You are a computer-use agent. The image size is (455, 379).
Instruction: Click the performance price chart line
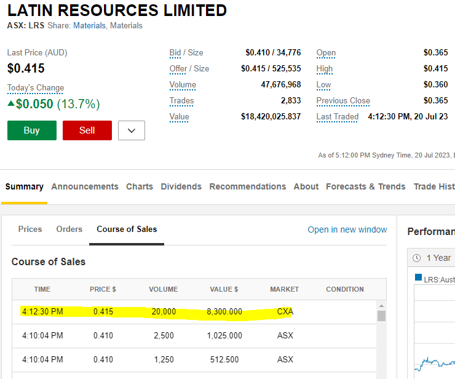(x=434, y=364)
